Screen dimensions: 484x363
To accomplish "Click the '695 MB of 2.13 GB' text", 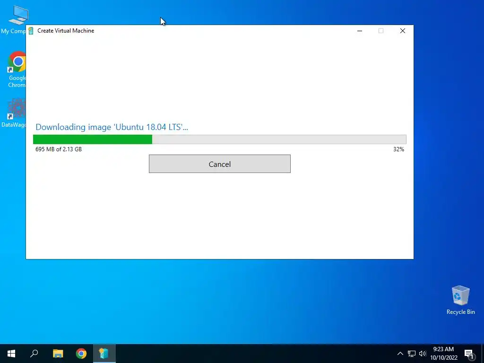I will click(59, 149).
